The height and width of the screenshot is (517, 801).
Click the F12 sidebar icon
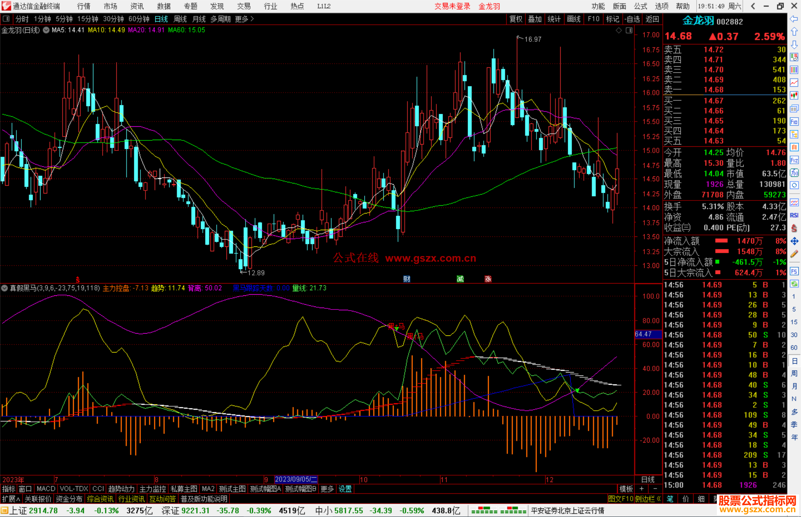(x=794, y=160)
